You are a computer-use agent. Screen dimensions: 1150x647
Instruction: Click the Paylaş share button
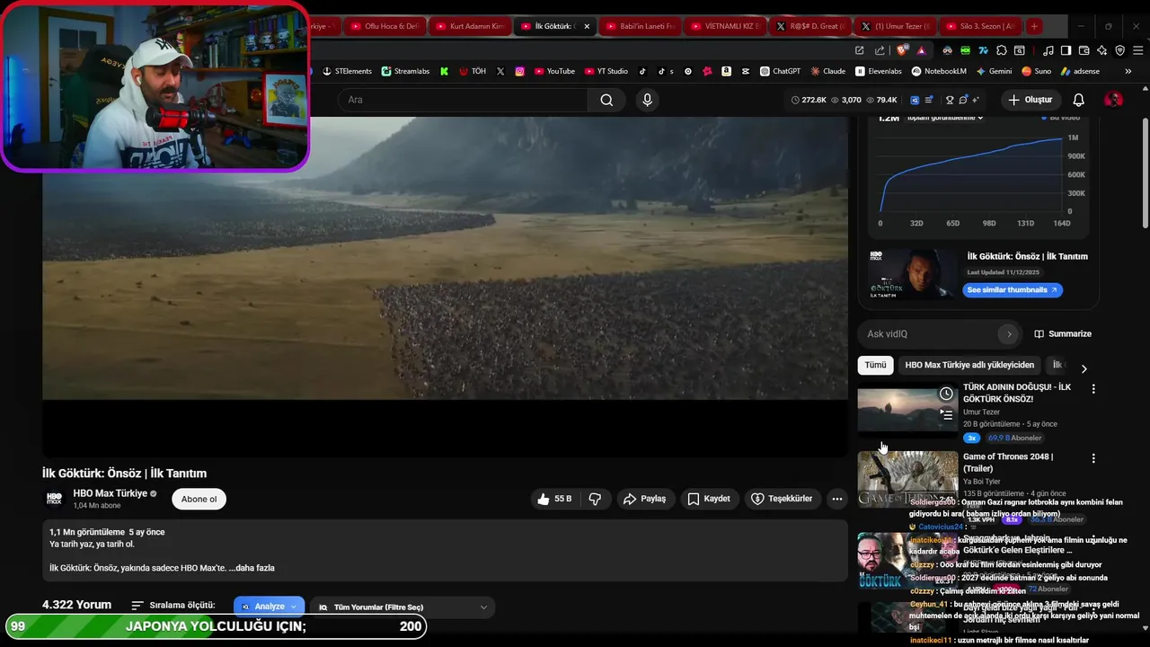tap(645, 499)
